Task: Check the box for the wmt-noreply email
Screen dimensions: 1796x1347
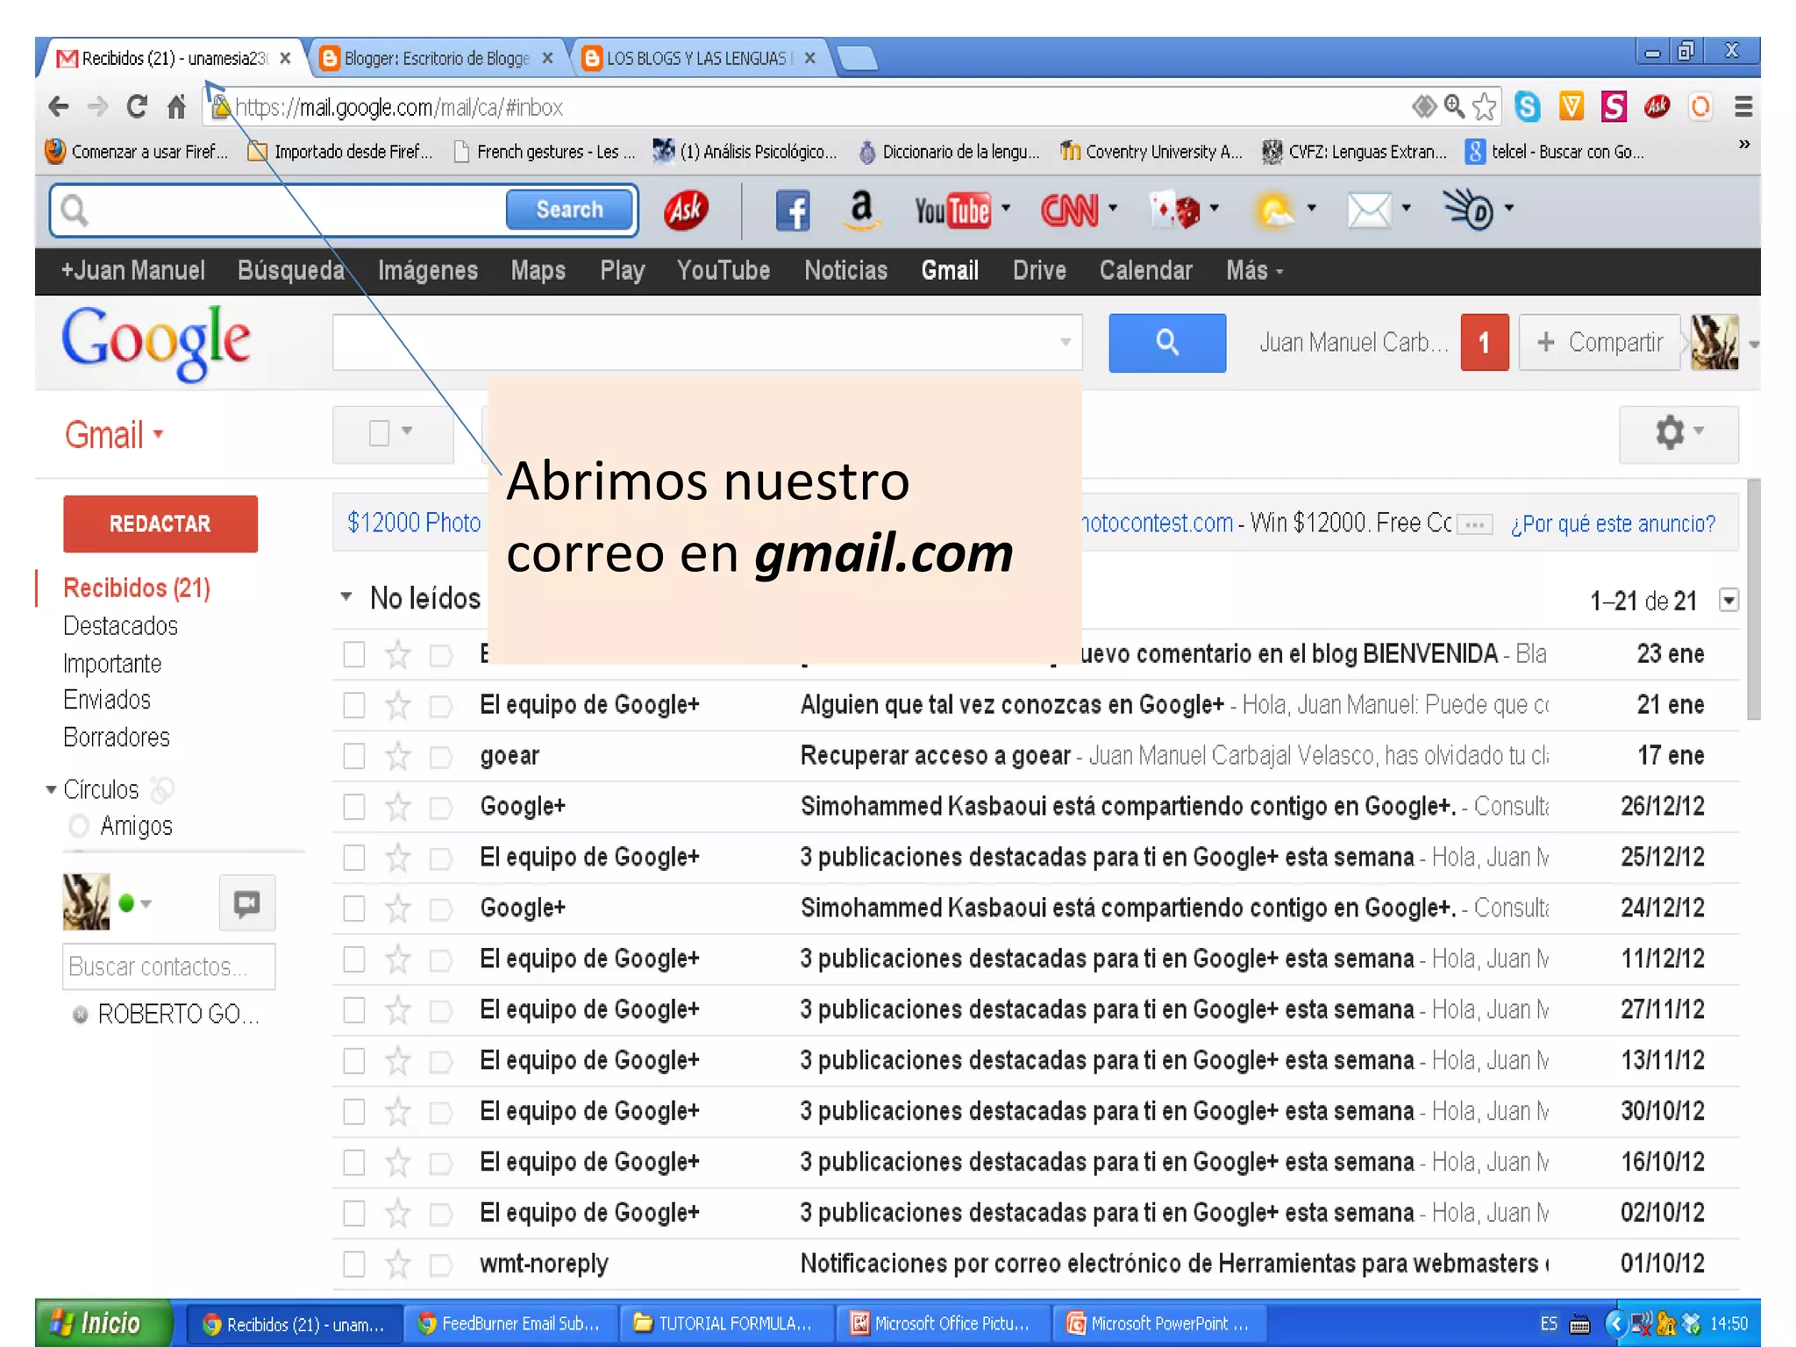Action: [354, 1264]
